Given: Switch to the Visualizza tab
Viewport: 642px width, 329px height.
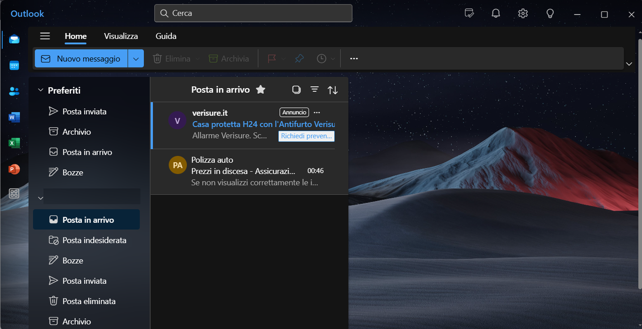Looking at the screenshot, I should (121, 36).
